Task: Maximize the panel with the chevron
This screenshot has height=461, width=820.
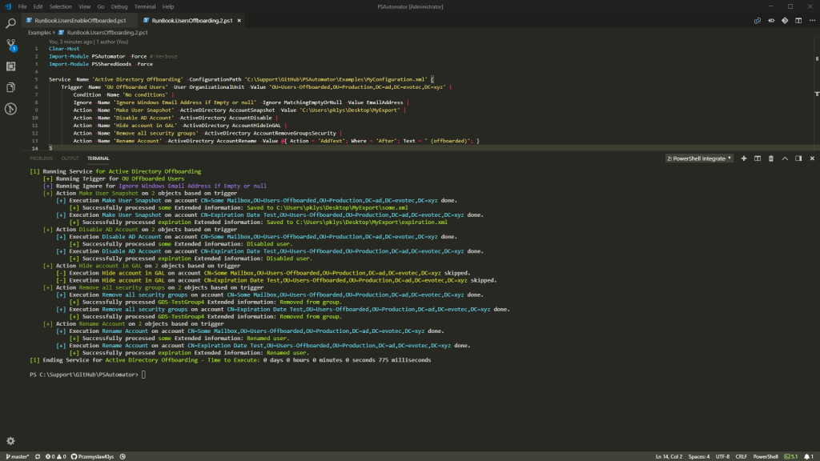Action: pos(784,158)
